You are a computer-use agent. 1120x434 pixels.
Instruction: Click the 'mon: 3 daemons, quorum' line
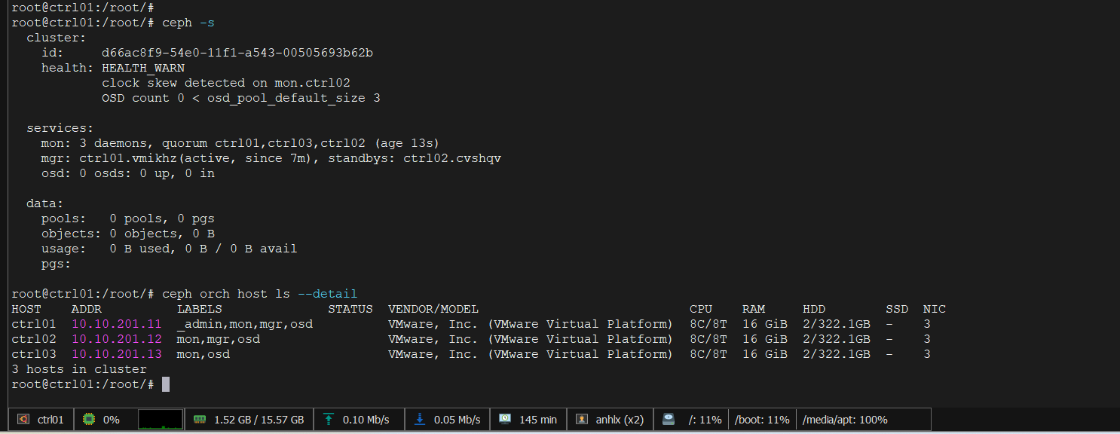tap(240, 143)
